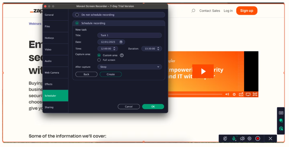
Task: Open the Audio preferences tab
Action: click(55, 61)
